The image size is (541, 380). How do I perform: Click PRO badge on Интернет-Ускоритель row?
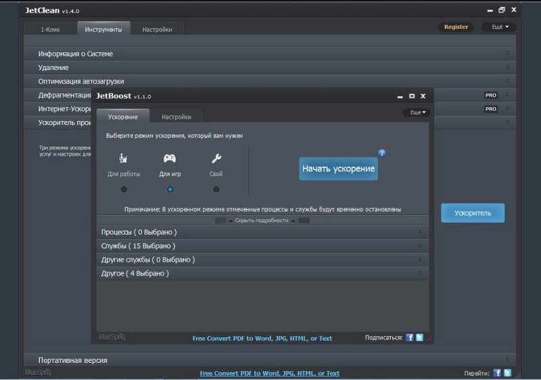tap(491, 109)
